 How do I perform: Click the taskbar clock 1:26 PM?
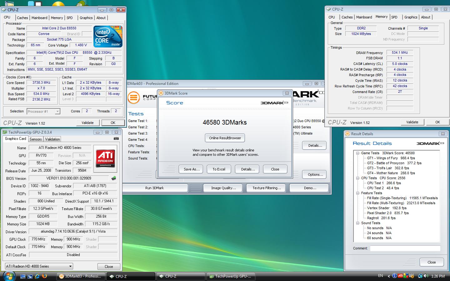click(437, 276)
